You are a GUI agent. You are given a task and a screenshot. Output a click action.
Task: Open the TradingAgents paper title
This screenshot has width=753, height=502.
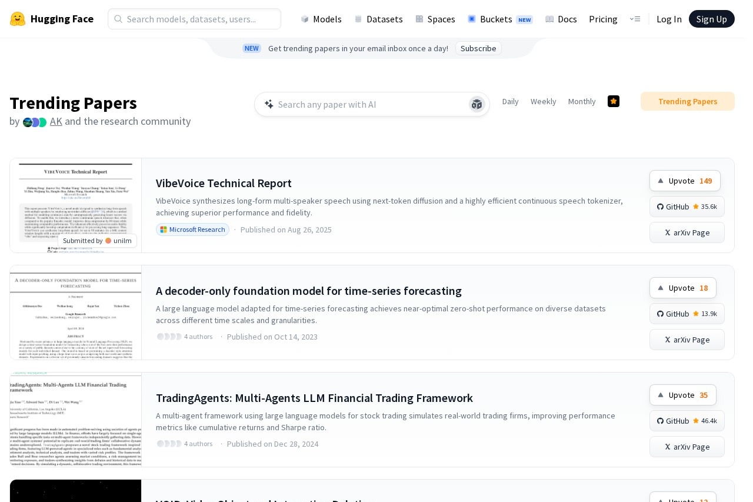point(314,398)
